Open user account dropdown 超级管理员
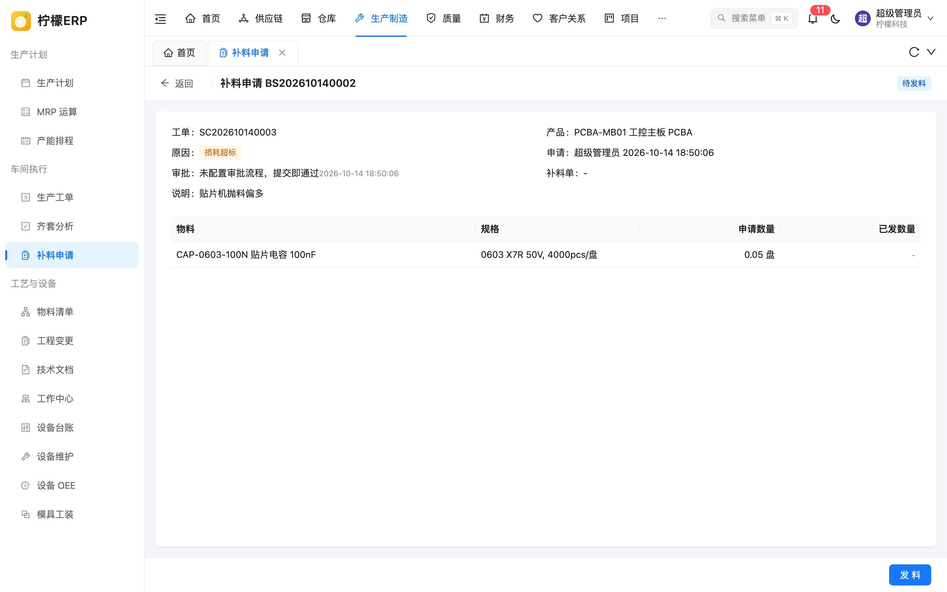 [x=895, y=18]
